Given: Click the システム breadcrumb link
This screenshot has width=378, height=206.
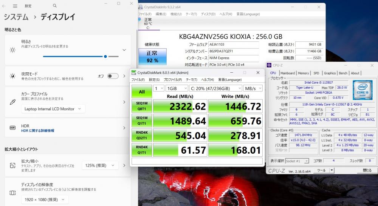Looking at the screenshot, I should click(x=16, y=17).
